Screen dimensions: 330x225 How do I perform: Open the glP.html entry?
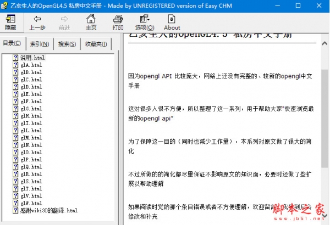tap(31, 160)
